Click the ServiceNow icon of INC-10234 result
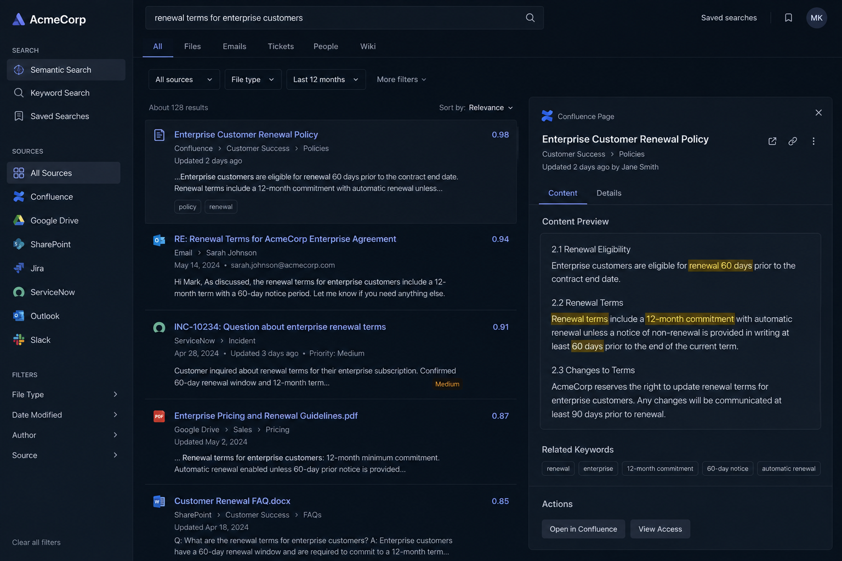The image size is (842, 561). pyautogui.click(x=159, y=328)
